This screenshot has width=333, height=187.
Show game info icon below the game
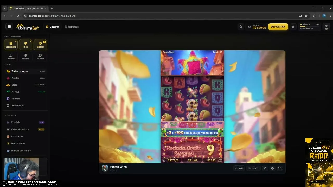(272, 168)
